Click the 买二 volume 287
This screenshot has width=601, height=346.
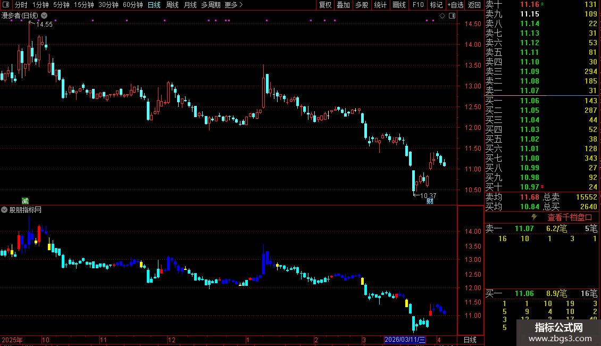click(x=591, y=110)
